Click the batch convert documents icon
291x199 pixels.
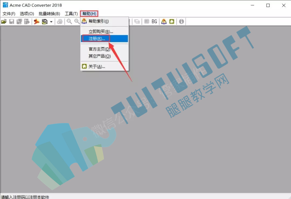click(x=45, y=22)
